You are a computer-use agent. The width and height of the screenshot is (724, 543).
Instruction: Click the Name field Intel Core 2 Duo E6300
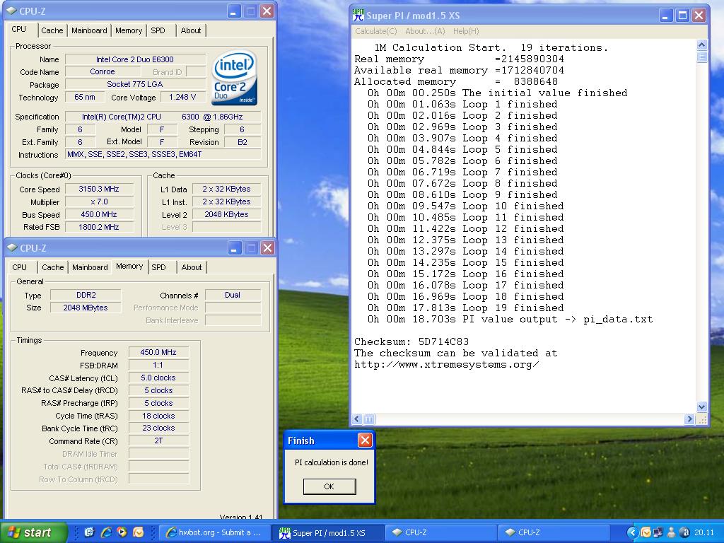click(135, 59)
